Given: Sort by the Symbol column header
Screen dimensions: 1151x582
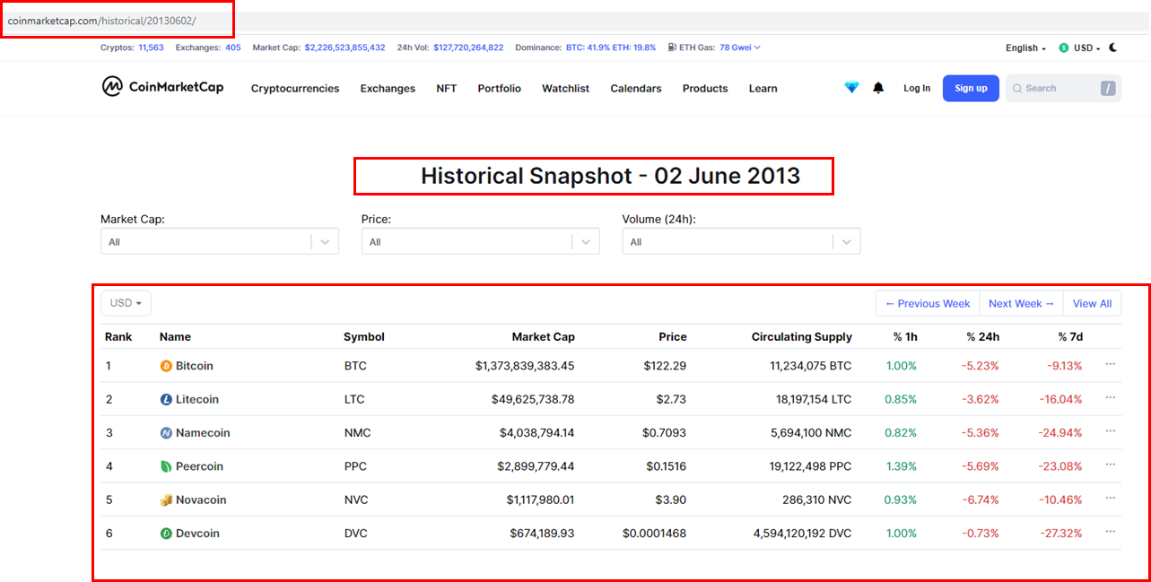Looking at the screenshot, I should coord(364,337).
